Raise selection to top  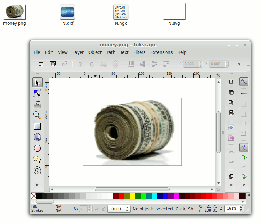coord(166,64)
